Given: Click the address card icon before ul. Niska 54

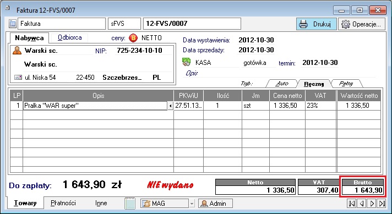Looking at the screenshot, I should (18, 78).
